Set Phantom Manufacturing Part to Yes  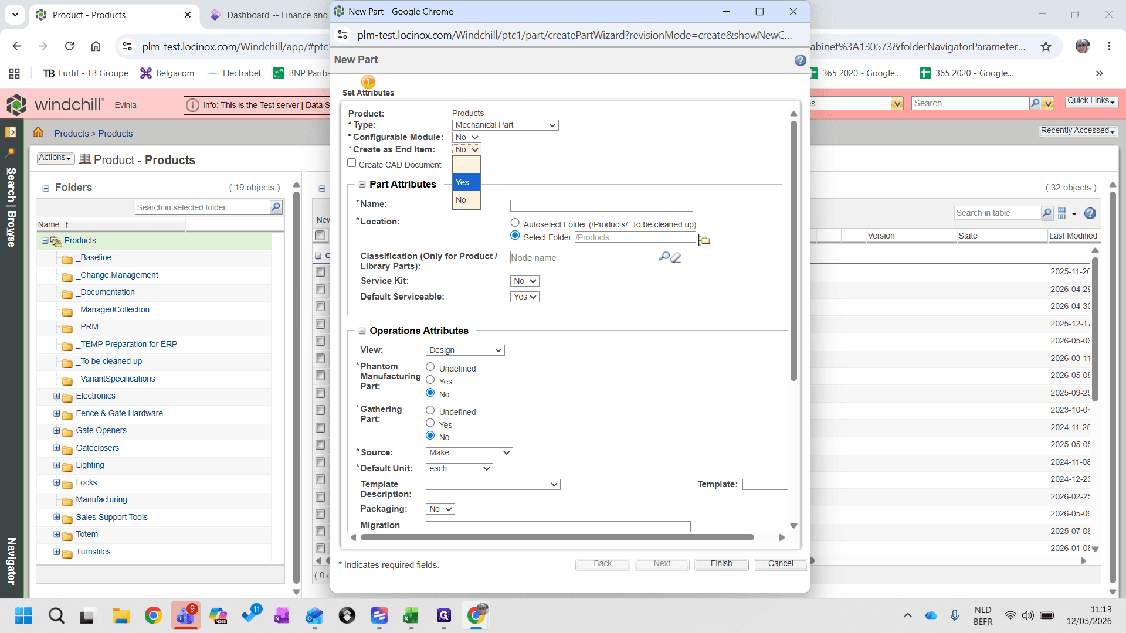click(430, 380)
